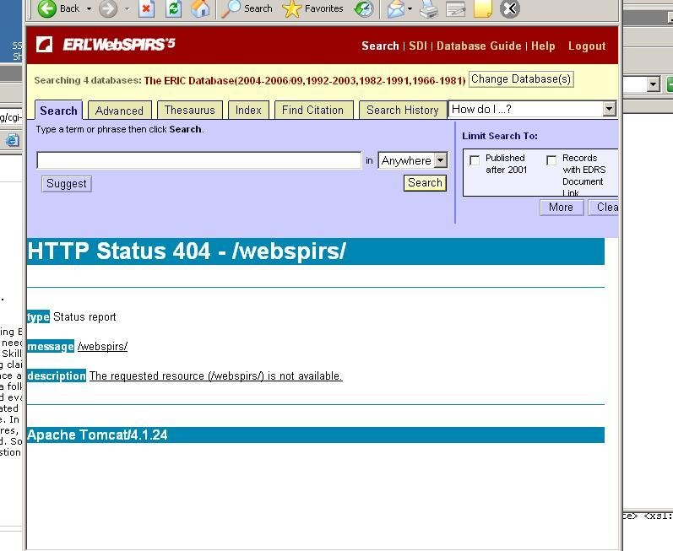This screenshot has height=551, width=673.
Task: Switch to the Thesaurus tab
Action: (190, 111)
